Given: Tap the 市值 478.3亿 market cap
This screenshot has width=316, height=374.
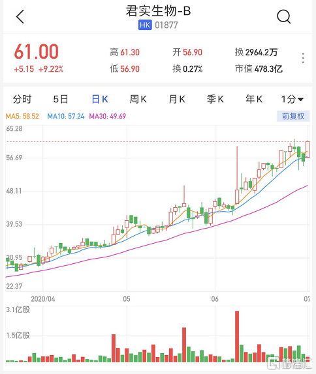Looking at the screenshot, I should tap(259, 69).
